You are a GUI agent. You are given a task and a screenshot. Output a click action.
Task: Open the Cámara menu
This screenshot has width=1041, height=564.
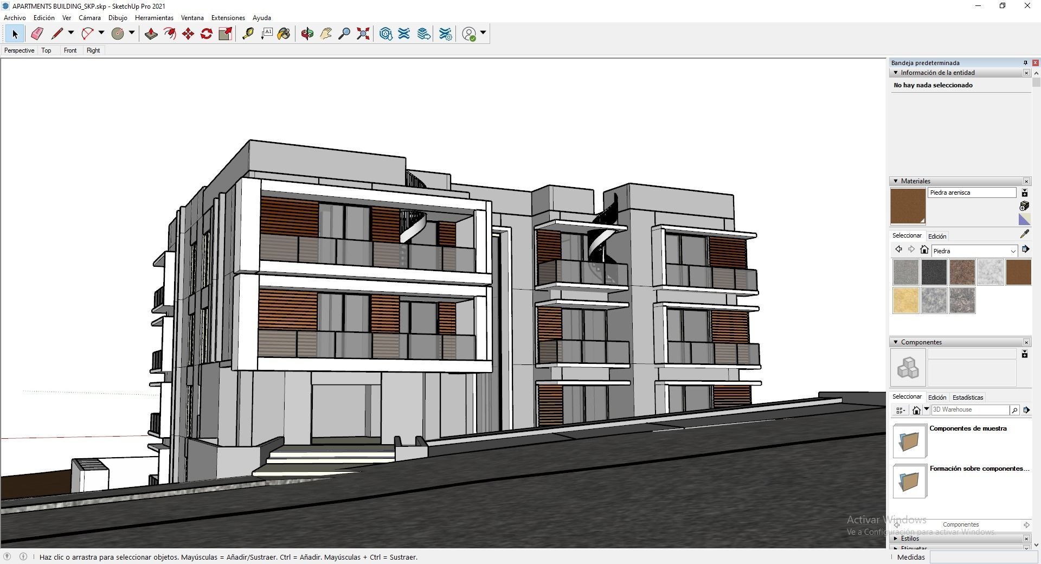tap(89, 18)
